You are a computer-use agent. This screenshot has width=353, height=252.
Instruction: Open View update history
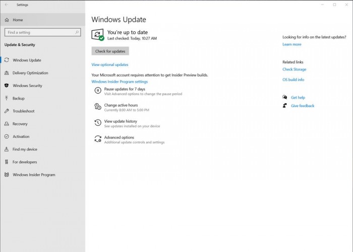tap(121, 121)
